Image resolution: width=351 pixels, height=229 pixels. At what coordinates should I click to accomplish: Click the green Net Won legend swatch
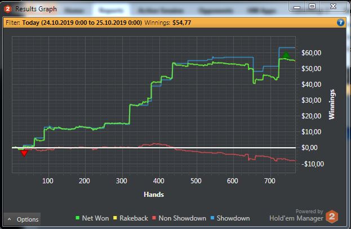[78, 218]
